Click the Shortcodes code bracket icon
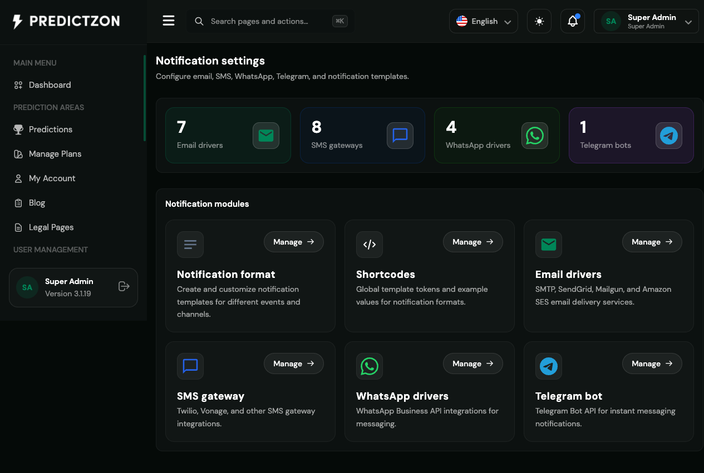The height and width of the screenshot is (473, 704). 370,245
